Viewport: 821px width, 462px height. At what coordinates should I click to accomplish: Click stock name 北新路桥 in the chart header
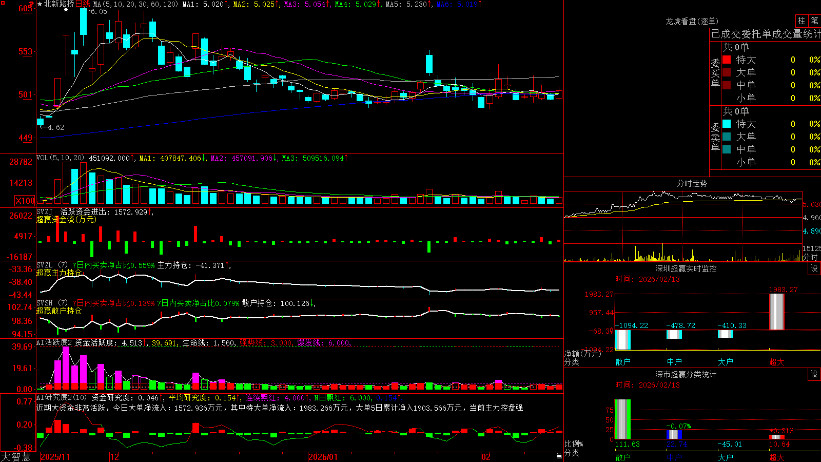59,4
